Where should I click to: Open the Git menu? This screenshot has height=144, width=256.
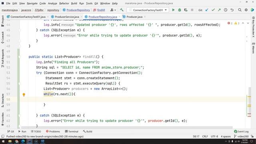(x=96, y=3)
